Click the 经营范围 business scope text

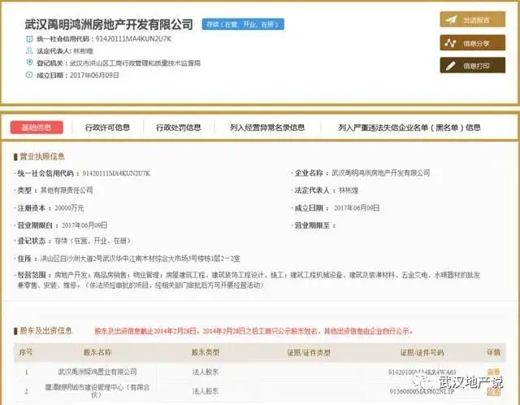[249, 280]
